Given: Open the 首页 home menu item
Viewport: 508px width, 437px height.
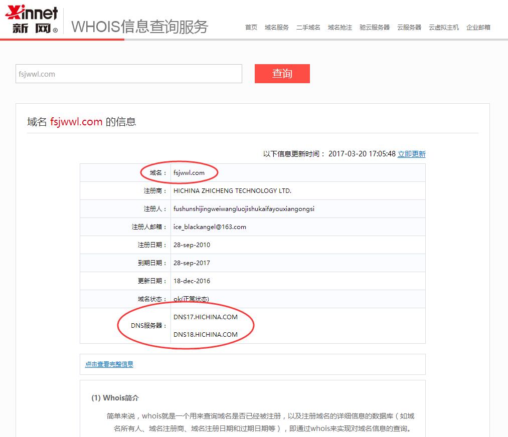Looking at the screenshot, I should (x=251, y=28).
